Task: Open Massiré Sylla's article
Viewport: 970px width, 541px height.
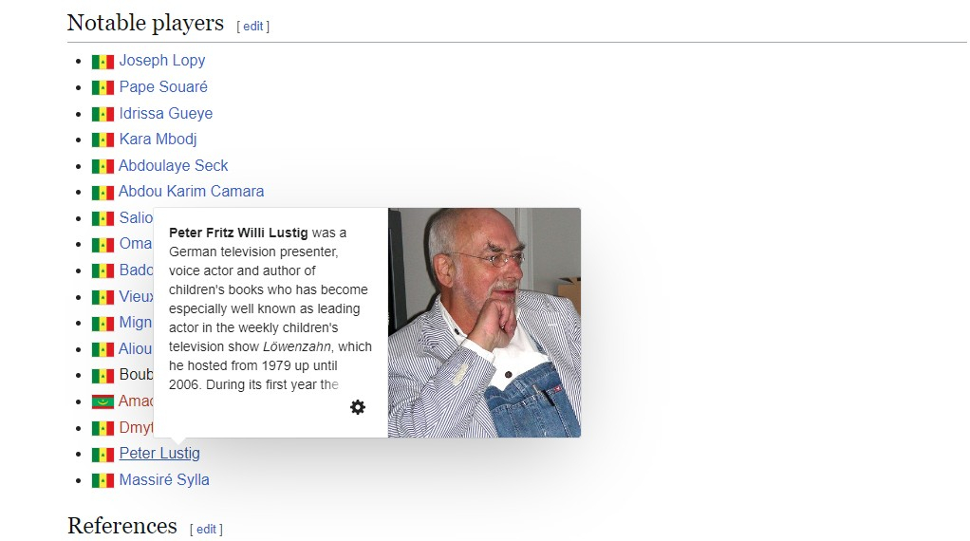Action: 164,480
